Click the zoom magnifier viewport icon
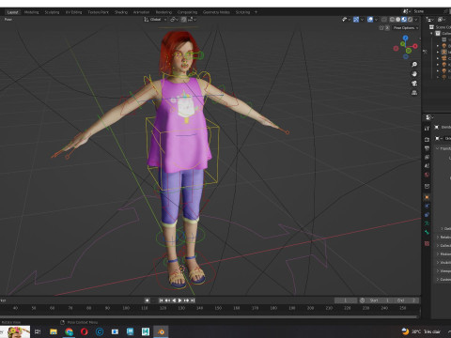 click(x=414, y=65)
